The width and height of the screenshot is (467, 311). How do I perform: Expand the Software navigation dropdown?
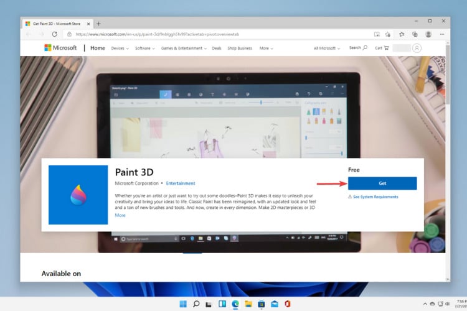[145, 48]
